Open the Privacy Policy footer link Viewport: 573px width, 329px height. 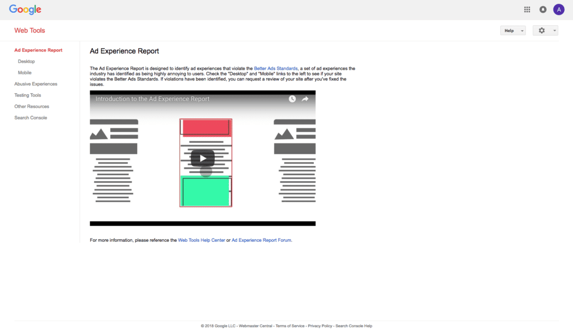(x=320, y=326)
